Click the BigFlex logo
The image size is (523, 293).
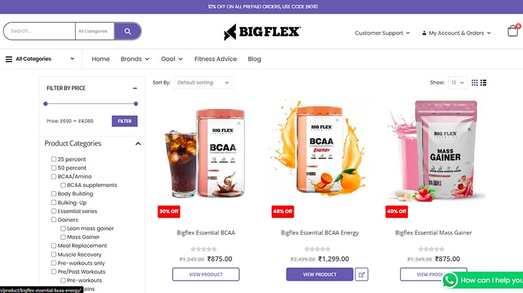pos(263,32)
